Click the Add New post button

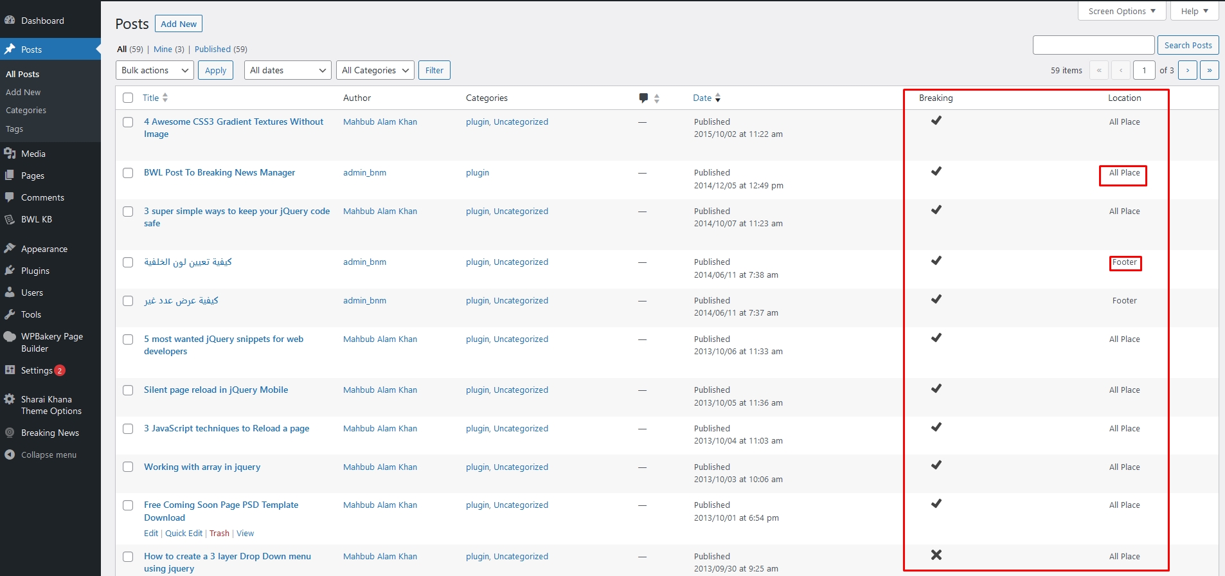click(179, 24)
